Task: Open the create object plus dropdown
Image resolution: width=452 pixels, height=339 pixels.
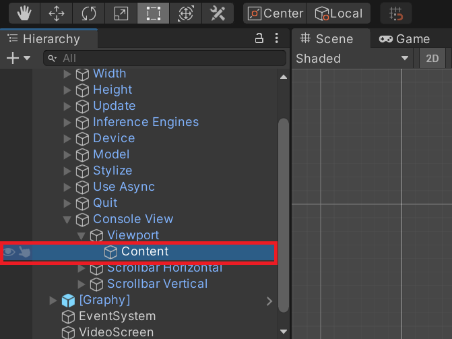Action: pos(18,59)
